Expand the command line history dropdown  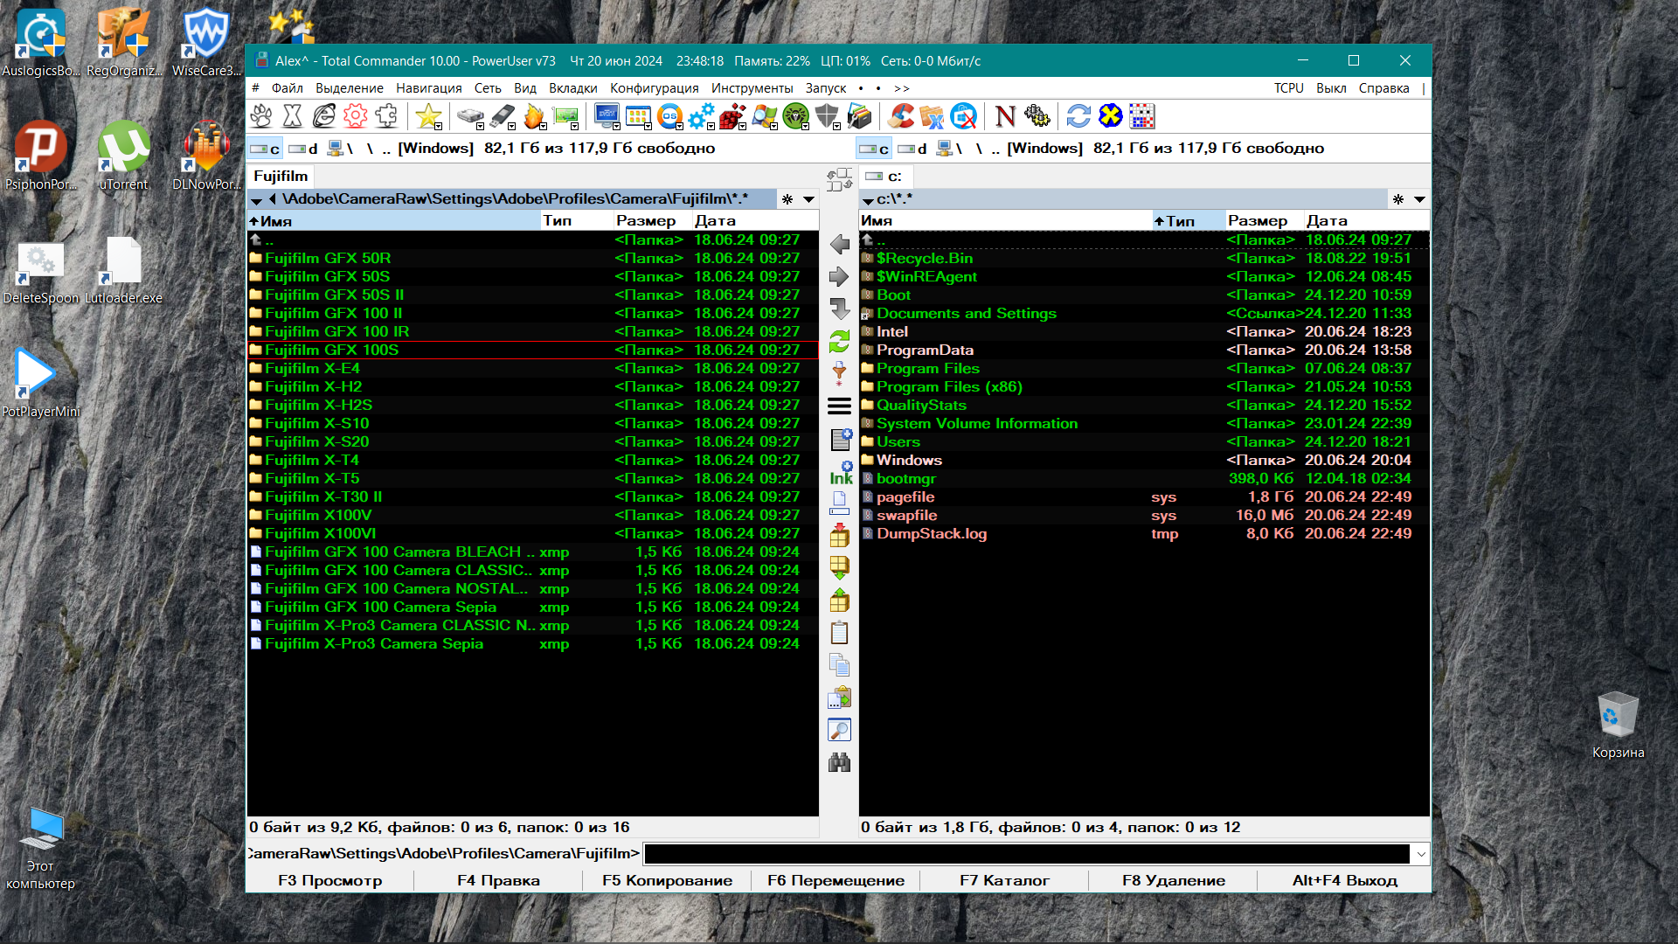(x=1421, y=854)
